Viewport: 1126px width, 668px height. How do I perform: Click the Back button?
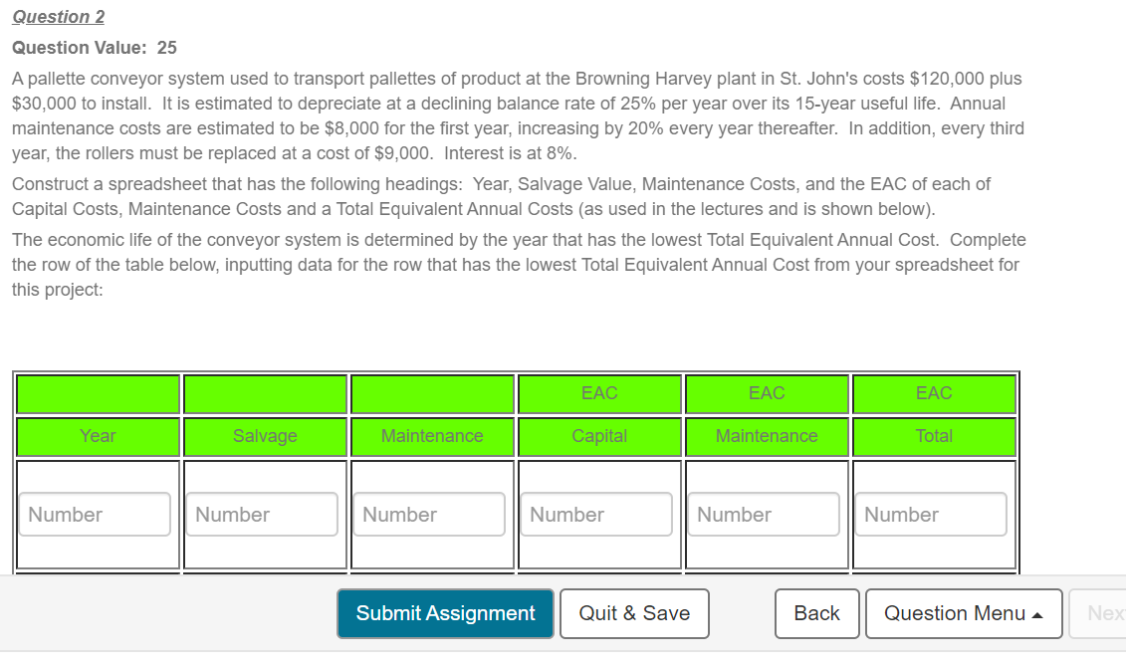click(x=816, y=613)
